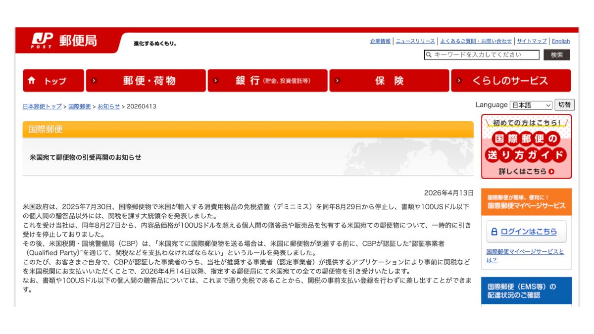Open the 銀行 navigation tab
The width and height of the screenshot is (594, 334).
[267, 81]
